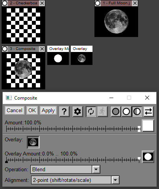Open the gear settings icon
This screenshot has width=159, height=189.
coord(78,111)
